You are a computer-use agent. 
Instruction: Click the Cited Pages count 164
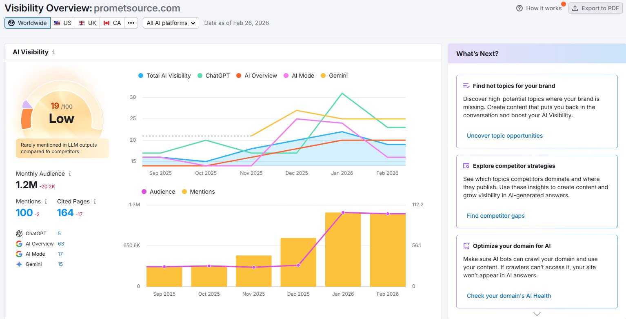click(x=65, y=213)
